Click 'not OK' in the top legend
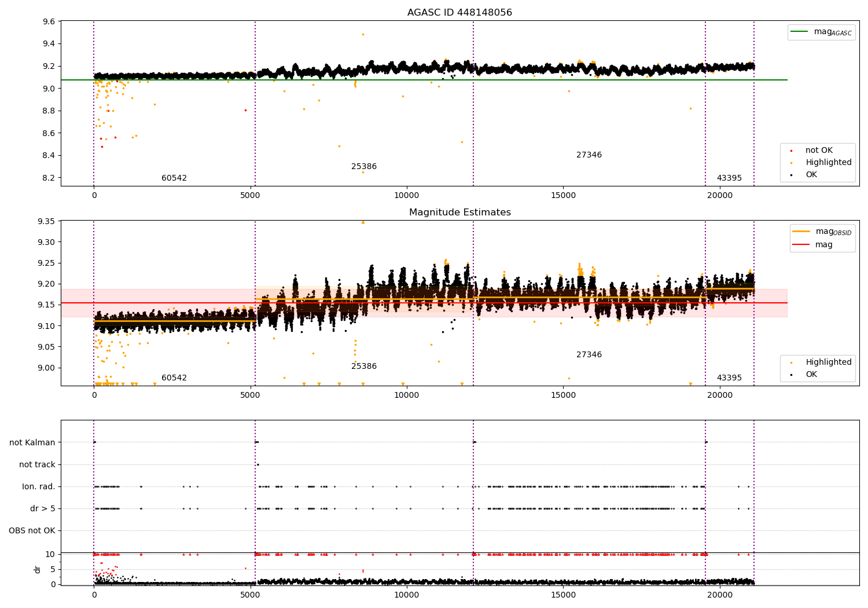Viewport: 868px width, 608px height. (819, 151)
